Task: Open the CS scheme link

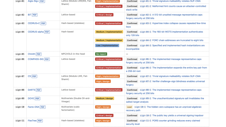Action: pyautogui.click(x=29, y=76)
